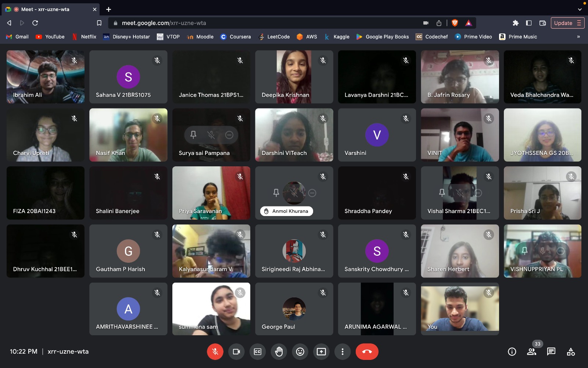This screenshot has height=368, width=588.
Task: Open the Coursera bookmark
Action: (236, 37)
